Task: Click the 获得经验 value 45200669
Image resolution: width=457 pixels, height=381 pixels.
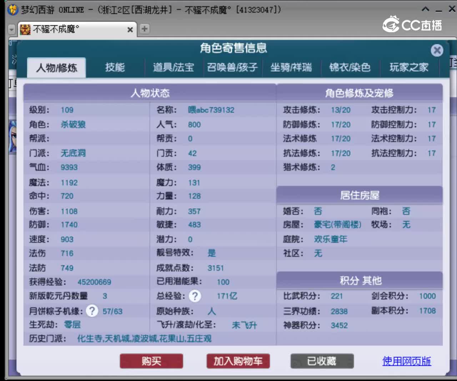Action: pos(94,282)
